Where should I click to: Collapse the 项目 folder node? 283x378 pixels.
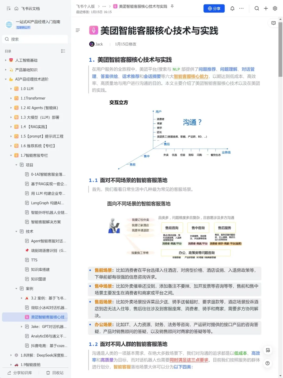click(x=16, y=165)
